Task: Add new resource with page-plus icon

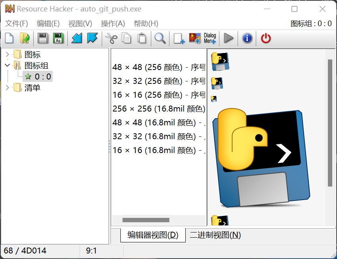Action: click(179, 39)
